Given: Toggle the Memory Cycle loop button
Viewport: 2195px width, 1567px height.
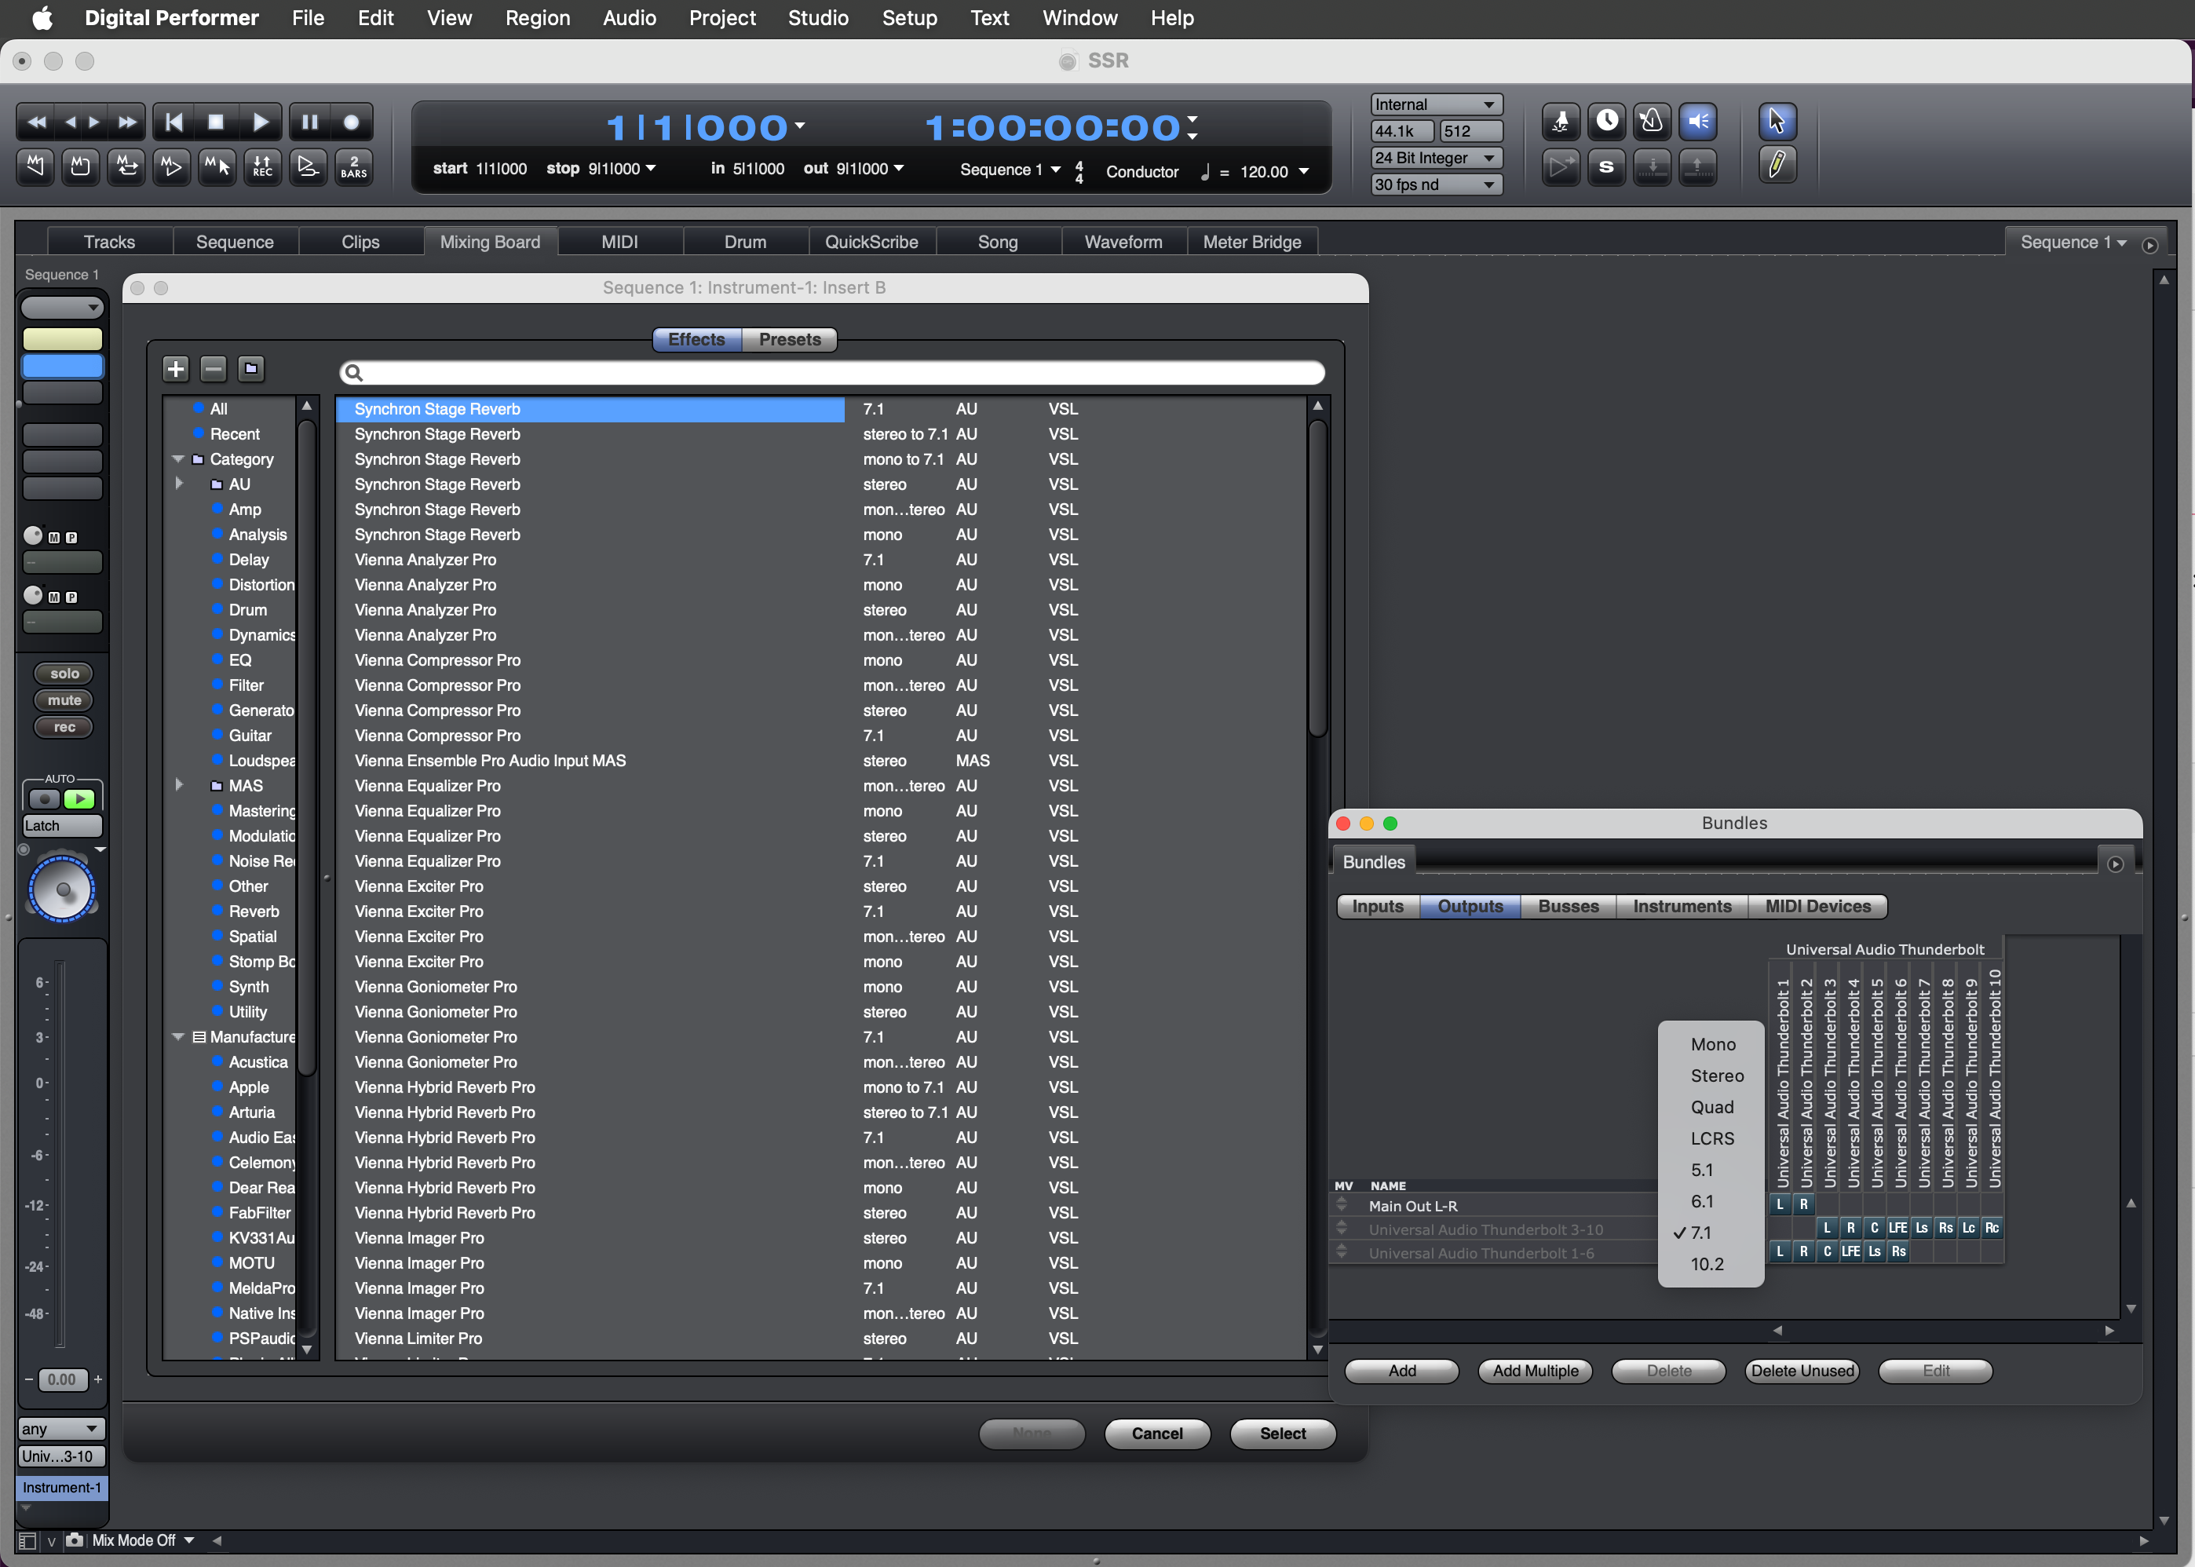Looking at the screenshot, I should [x=126, y=167].
